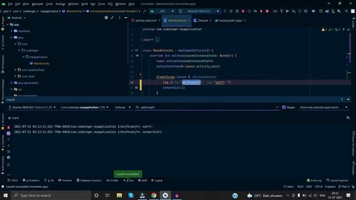Screen dimensions: 356x200
Task: Toggle the soft-wrap icon in logcat sidebar
Action: [x=8, y=151]
